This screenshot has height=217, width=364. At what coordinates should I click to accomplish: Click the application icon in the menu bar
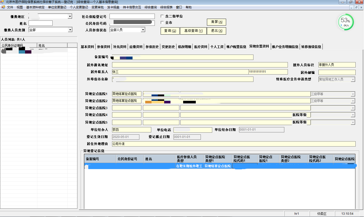click(x=3, y=7)
